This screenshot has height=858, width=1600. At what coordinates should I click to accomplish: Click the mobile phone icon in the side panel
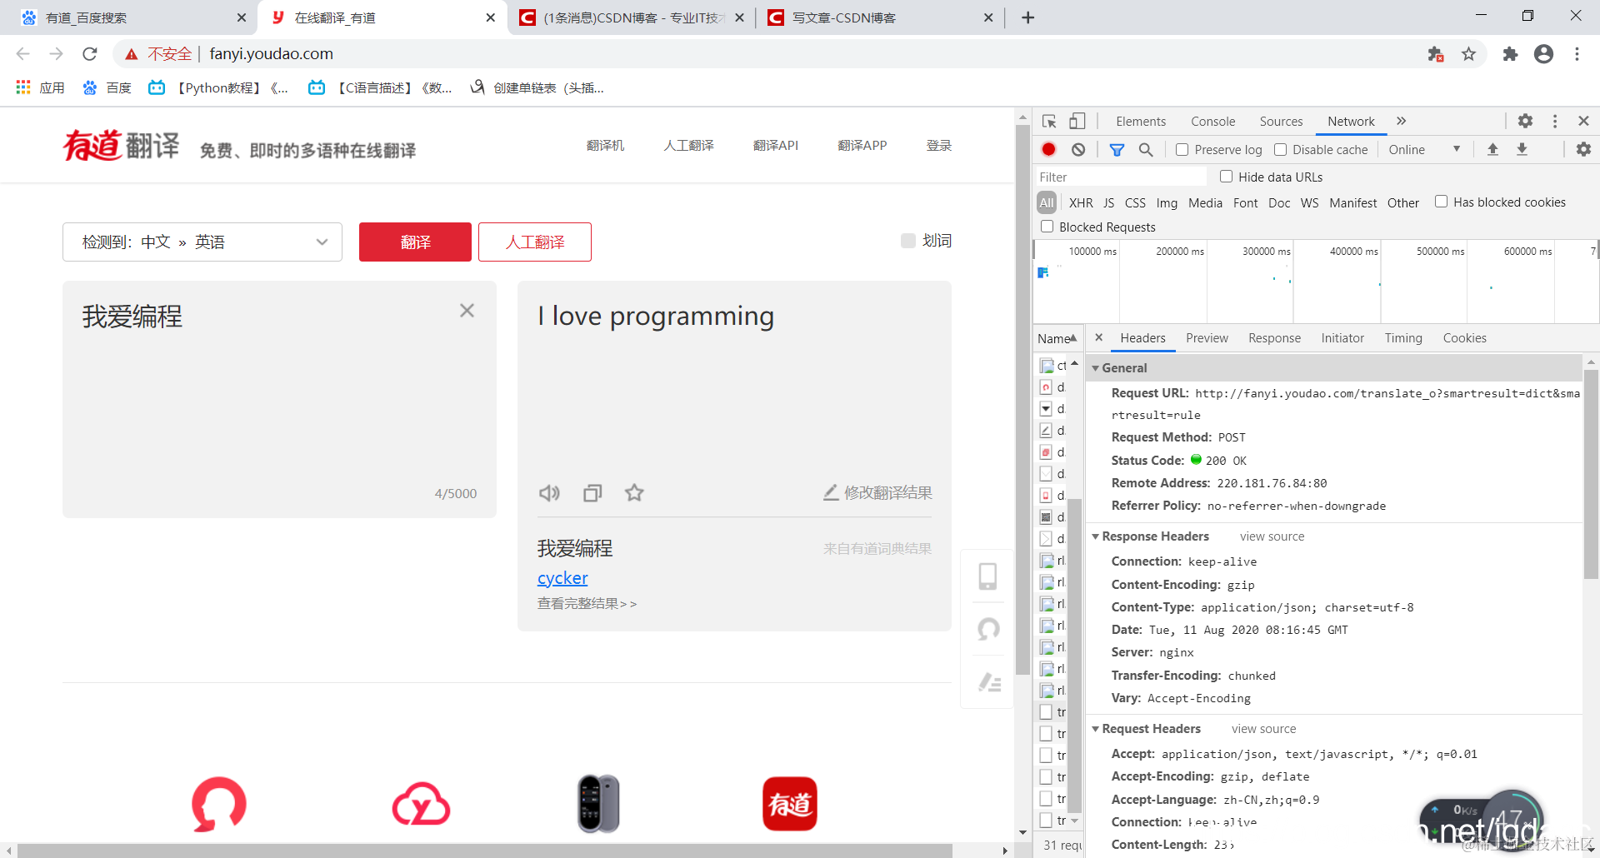tap(987, 576)
